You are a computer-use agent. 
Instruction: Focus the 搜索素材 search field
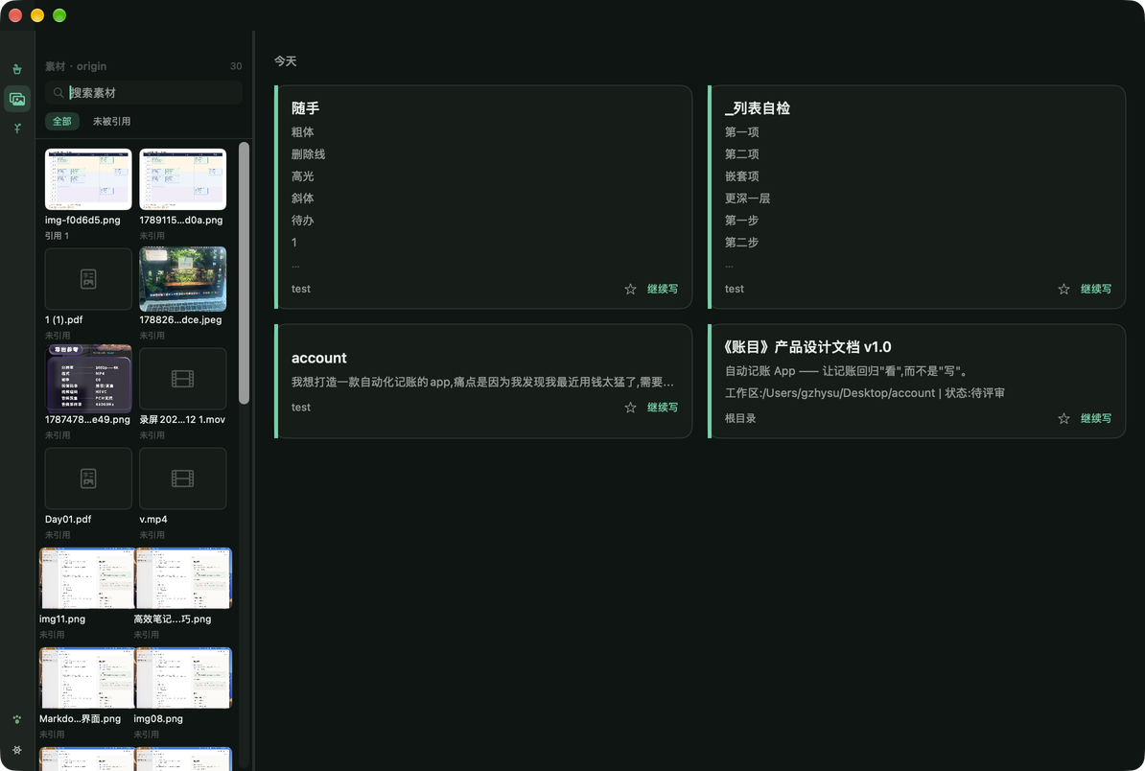(x=144, y=93)
